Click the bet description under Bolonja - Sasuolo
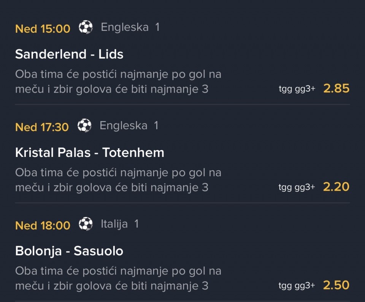365x302 pixels. click(x=118, y=278)
